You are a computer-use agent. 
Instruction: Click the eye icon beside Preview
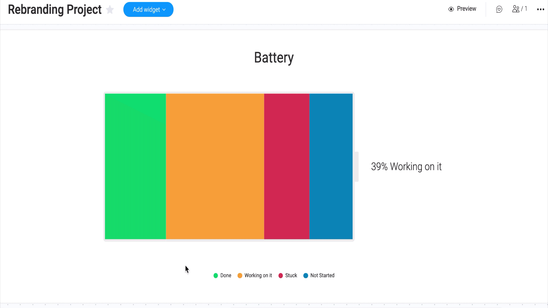point(451,9)
